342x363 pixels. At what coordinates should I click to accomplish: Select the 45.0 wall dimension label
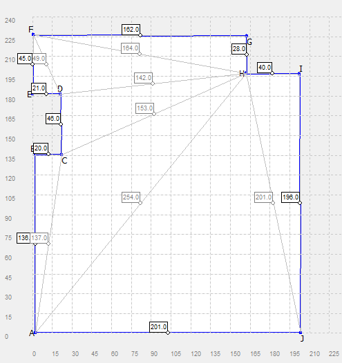[x=25, y=59]
